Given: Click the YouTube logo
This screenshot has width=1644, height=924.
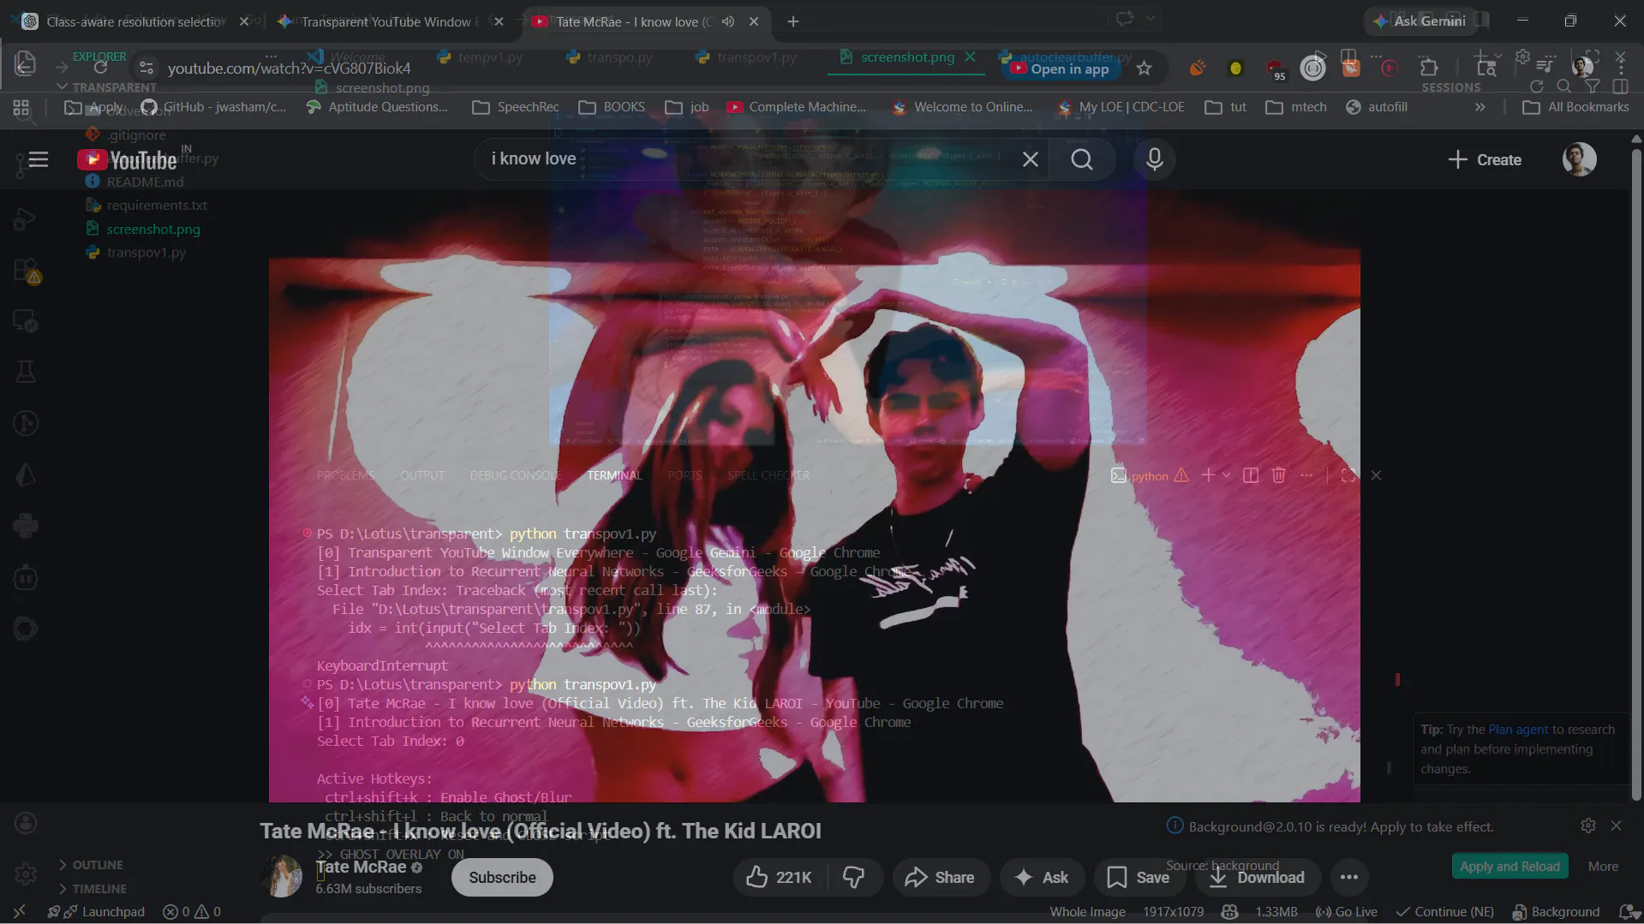Looking at the screenshot, I should click(x=127, y=160).
